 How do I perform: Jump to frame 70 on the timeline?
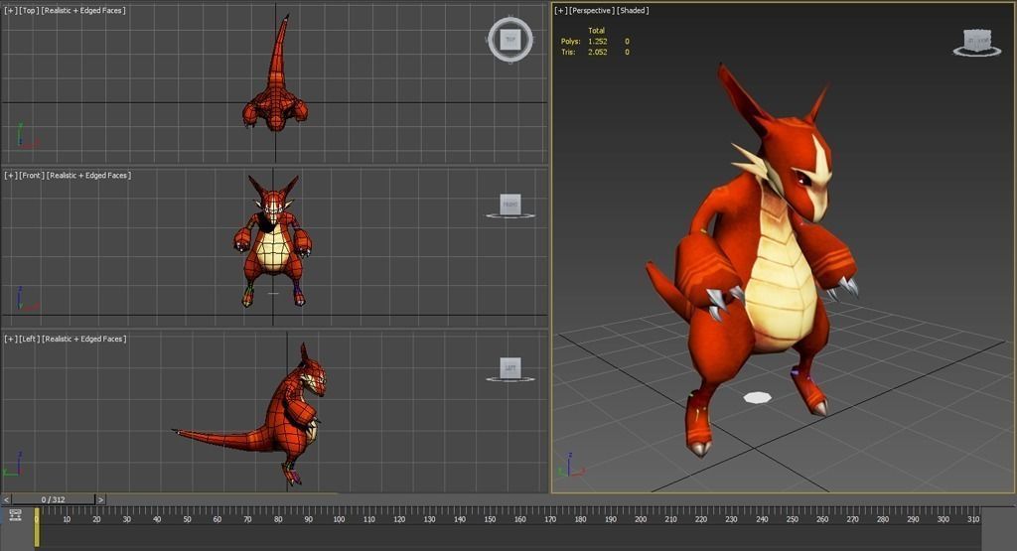tap(247, 518)
